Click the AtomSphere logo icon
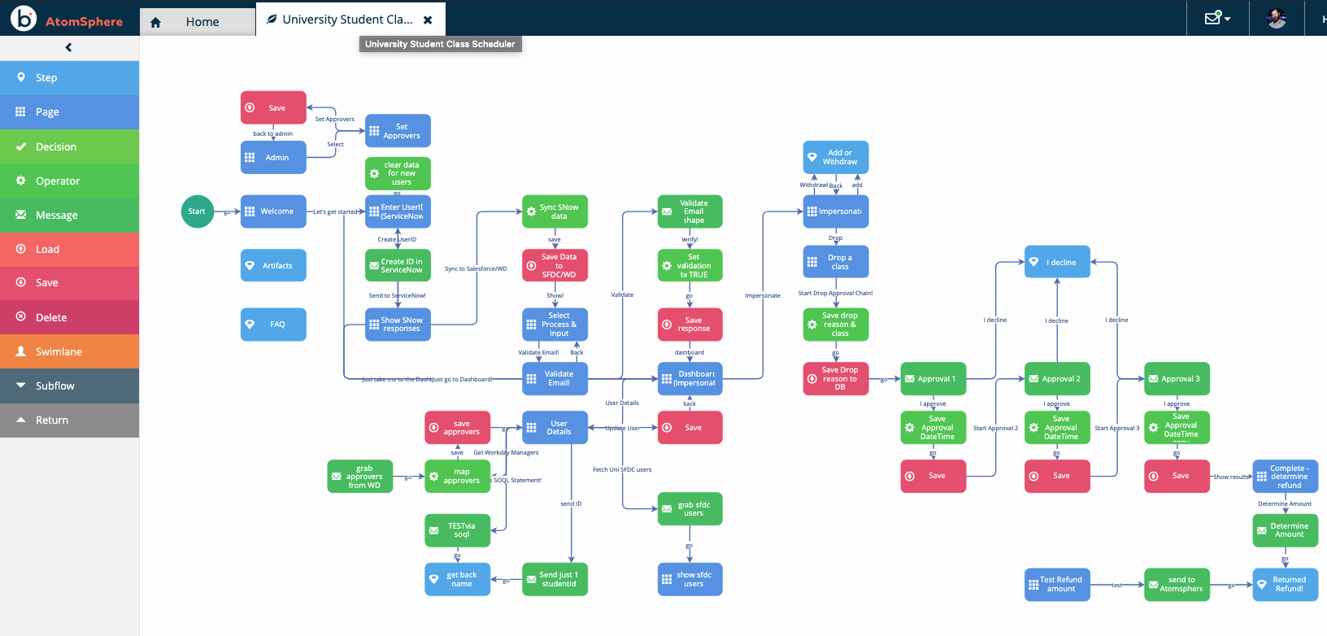The width and height of the screenshot is (1327, 636). click(x=24, y=18)
